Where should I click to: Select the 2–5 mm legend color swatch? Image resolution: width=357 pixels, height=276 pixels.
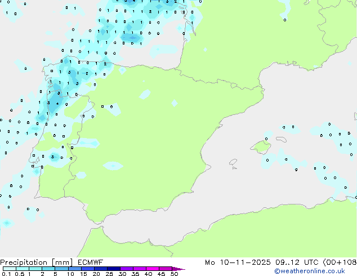(48, 269)
